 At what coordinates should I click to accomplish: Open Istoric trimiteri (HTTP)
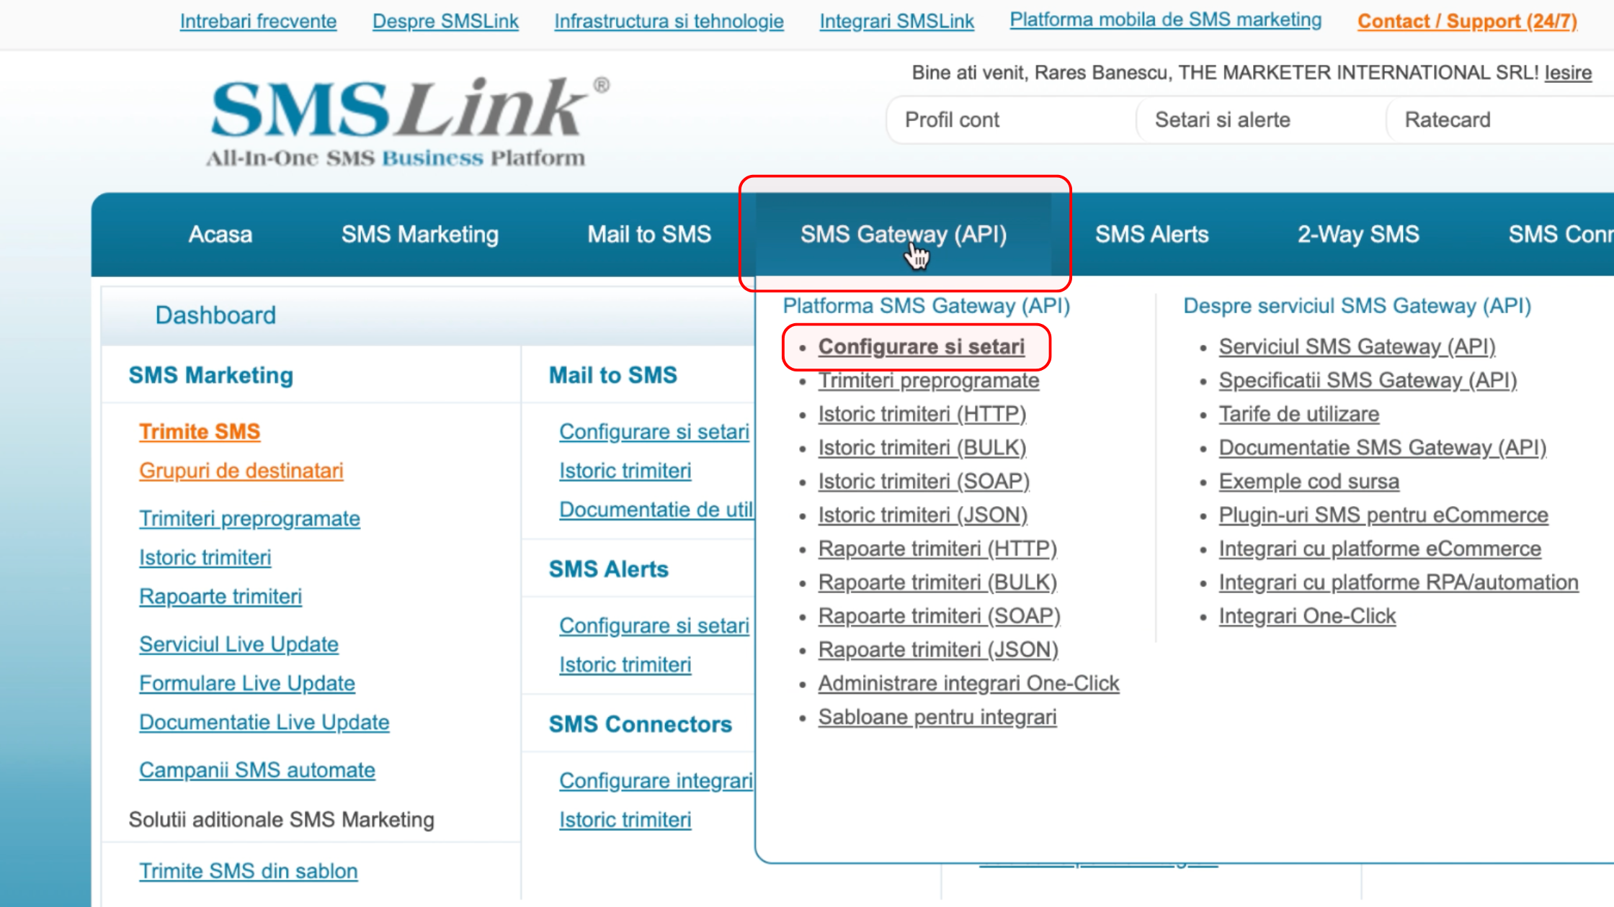pos(922,415)
